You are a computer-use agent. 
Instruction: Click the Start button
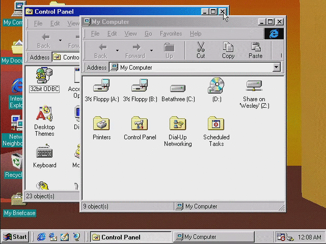coord(15,237)
